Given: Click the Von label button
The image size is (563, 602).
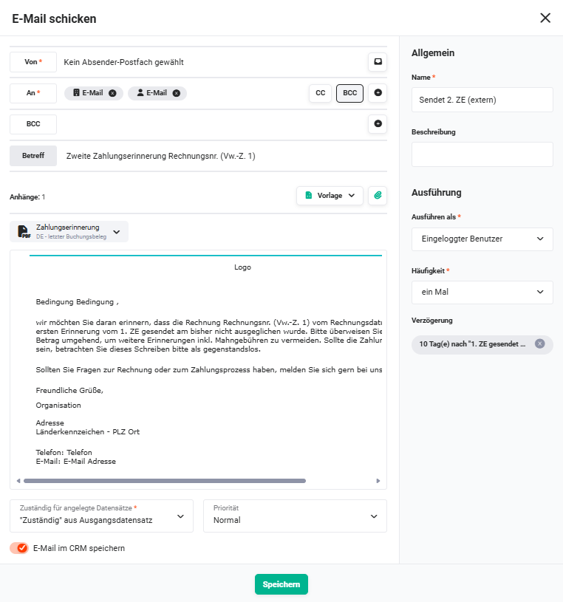Looking at the screenshot, I should [33, 62].
